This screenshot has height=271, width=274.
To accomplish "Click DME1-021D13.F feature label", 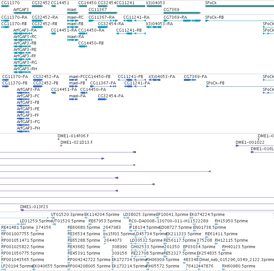I will 77,142.
